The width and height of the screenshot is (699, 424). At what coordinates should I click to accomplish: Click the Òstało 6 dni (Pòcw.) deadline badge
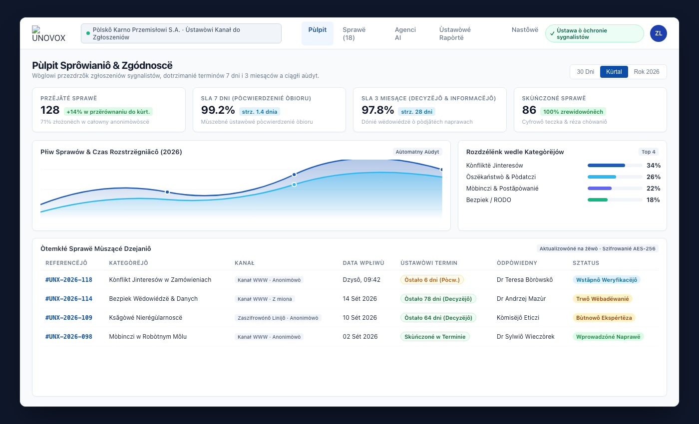coord(432,280)
